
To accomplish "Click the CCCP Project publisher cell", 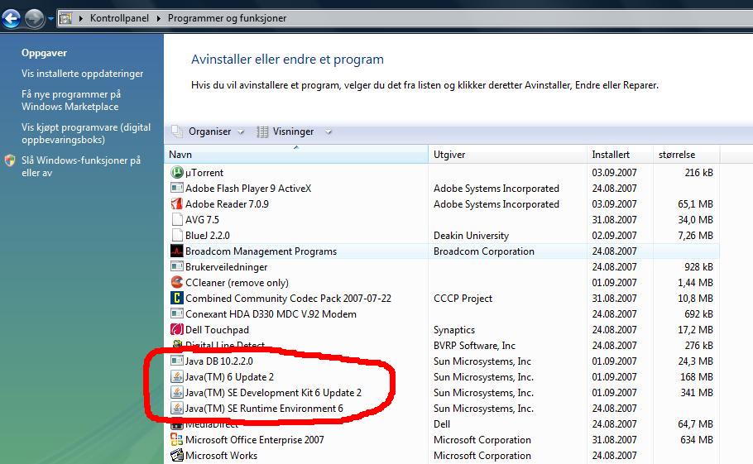I will coord(463,298).
